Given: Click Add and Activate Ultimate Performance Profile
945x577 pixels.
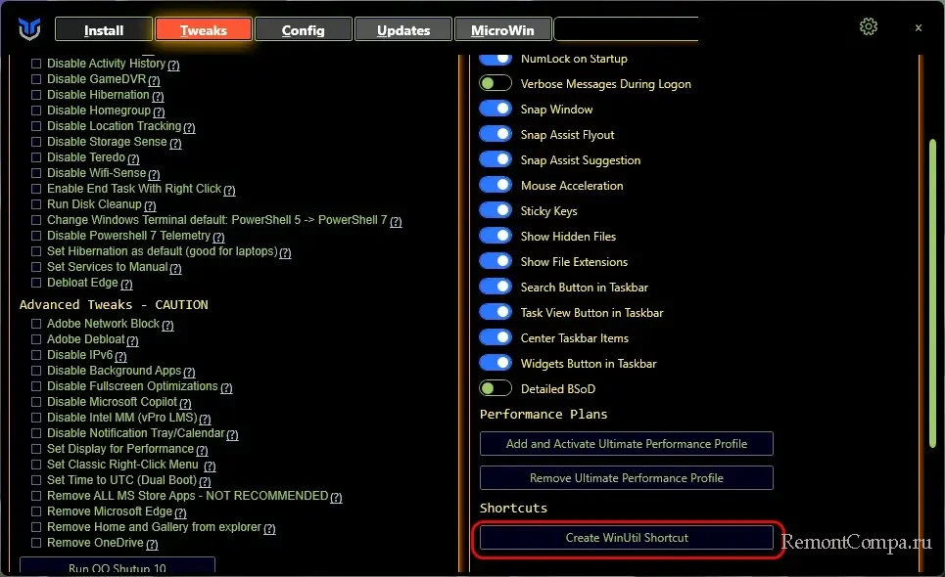Looking at the screenshot, I should [626, 443].
